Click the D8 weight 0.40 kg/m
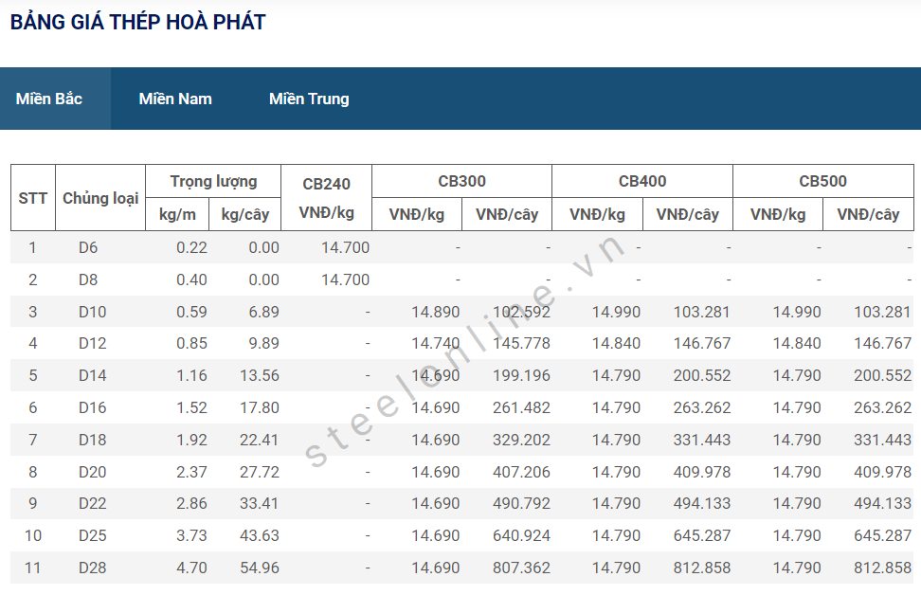921x595 pixels. [192, 279]
